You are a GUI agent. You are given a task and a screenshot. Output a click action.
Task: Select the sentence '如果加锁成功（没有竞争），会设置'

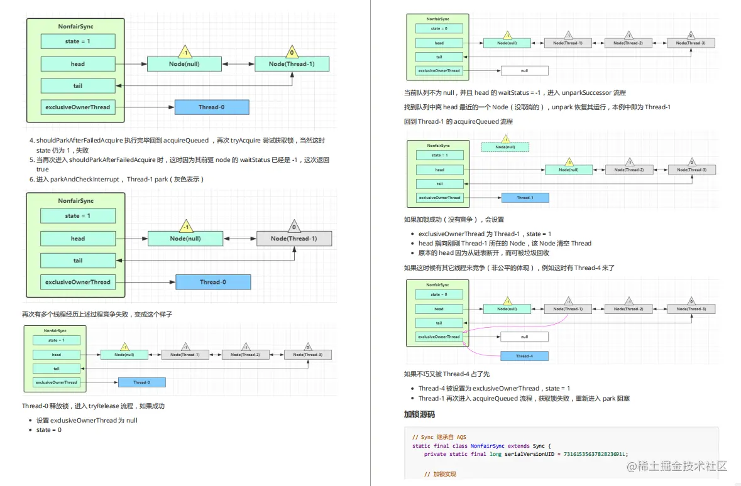[x=454, y=220]
